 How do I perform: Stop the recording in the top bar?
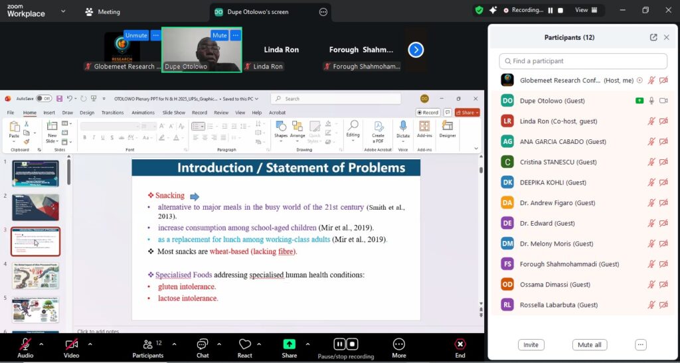560,11
